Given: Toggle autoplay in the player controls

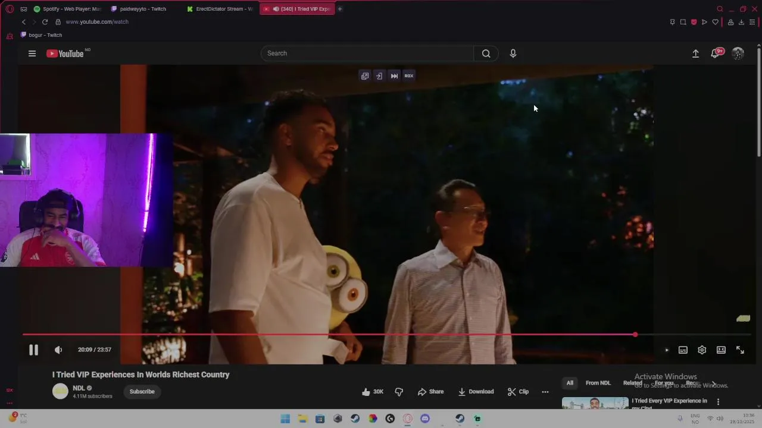Looking at the screenshot, I should tap(666, 350).
